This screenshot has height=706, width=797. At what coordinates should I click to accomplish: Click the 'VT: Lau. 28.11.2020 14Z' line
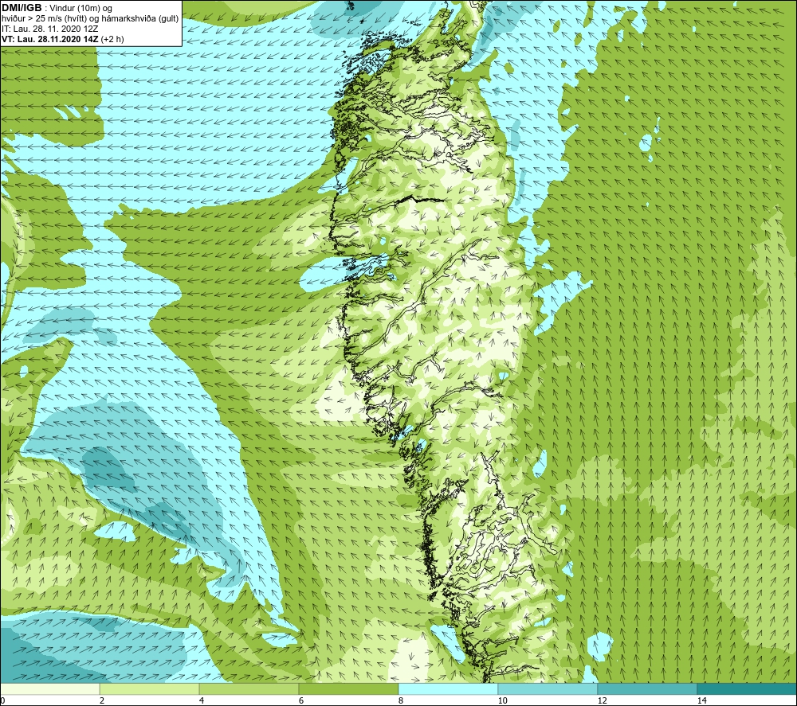point(49,39)
